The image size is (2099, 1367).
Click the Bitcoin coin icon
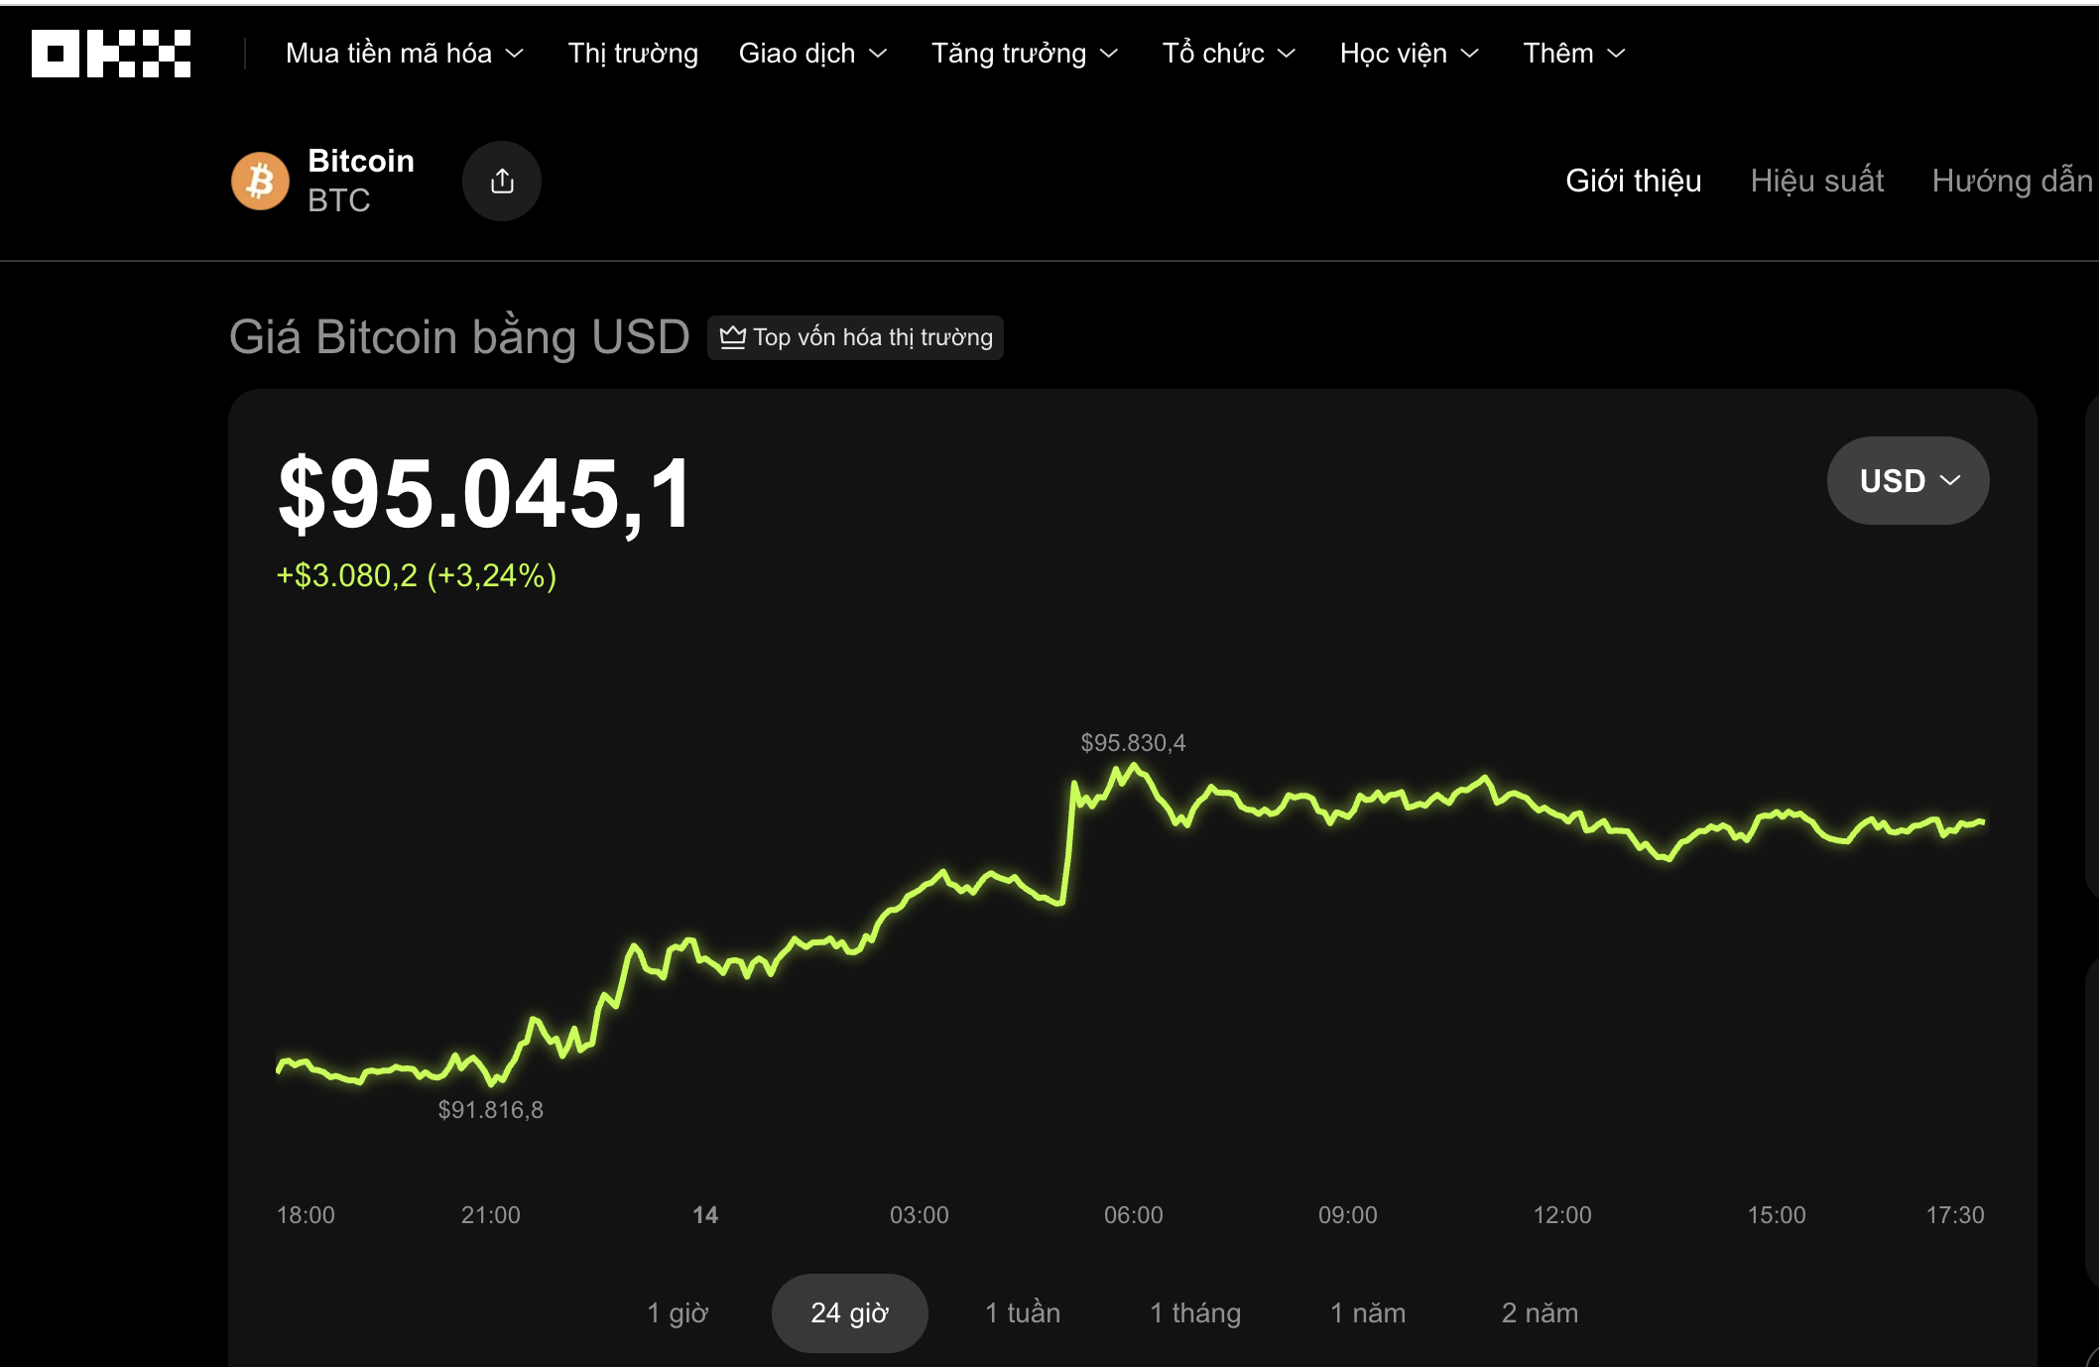coord(260,180)
